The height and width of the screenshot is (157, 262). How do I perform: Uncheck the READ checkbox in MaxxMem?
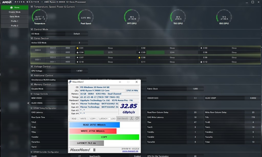70,119
